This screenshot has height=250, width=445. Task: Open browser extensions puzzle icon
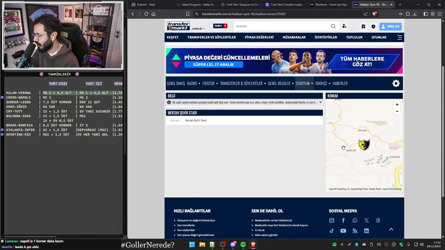[x=408, y=14]
